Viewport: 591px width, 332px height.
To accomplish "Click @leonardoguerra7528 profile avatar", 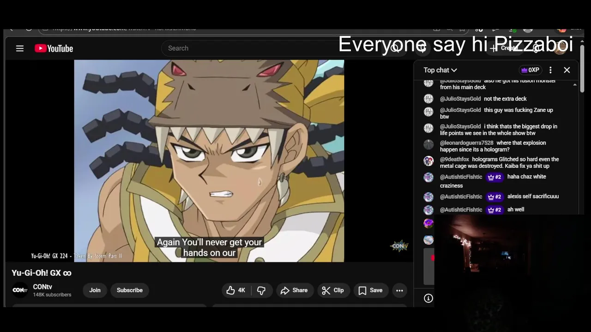I will 428,144.
